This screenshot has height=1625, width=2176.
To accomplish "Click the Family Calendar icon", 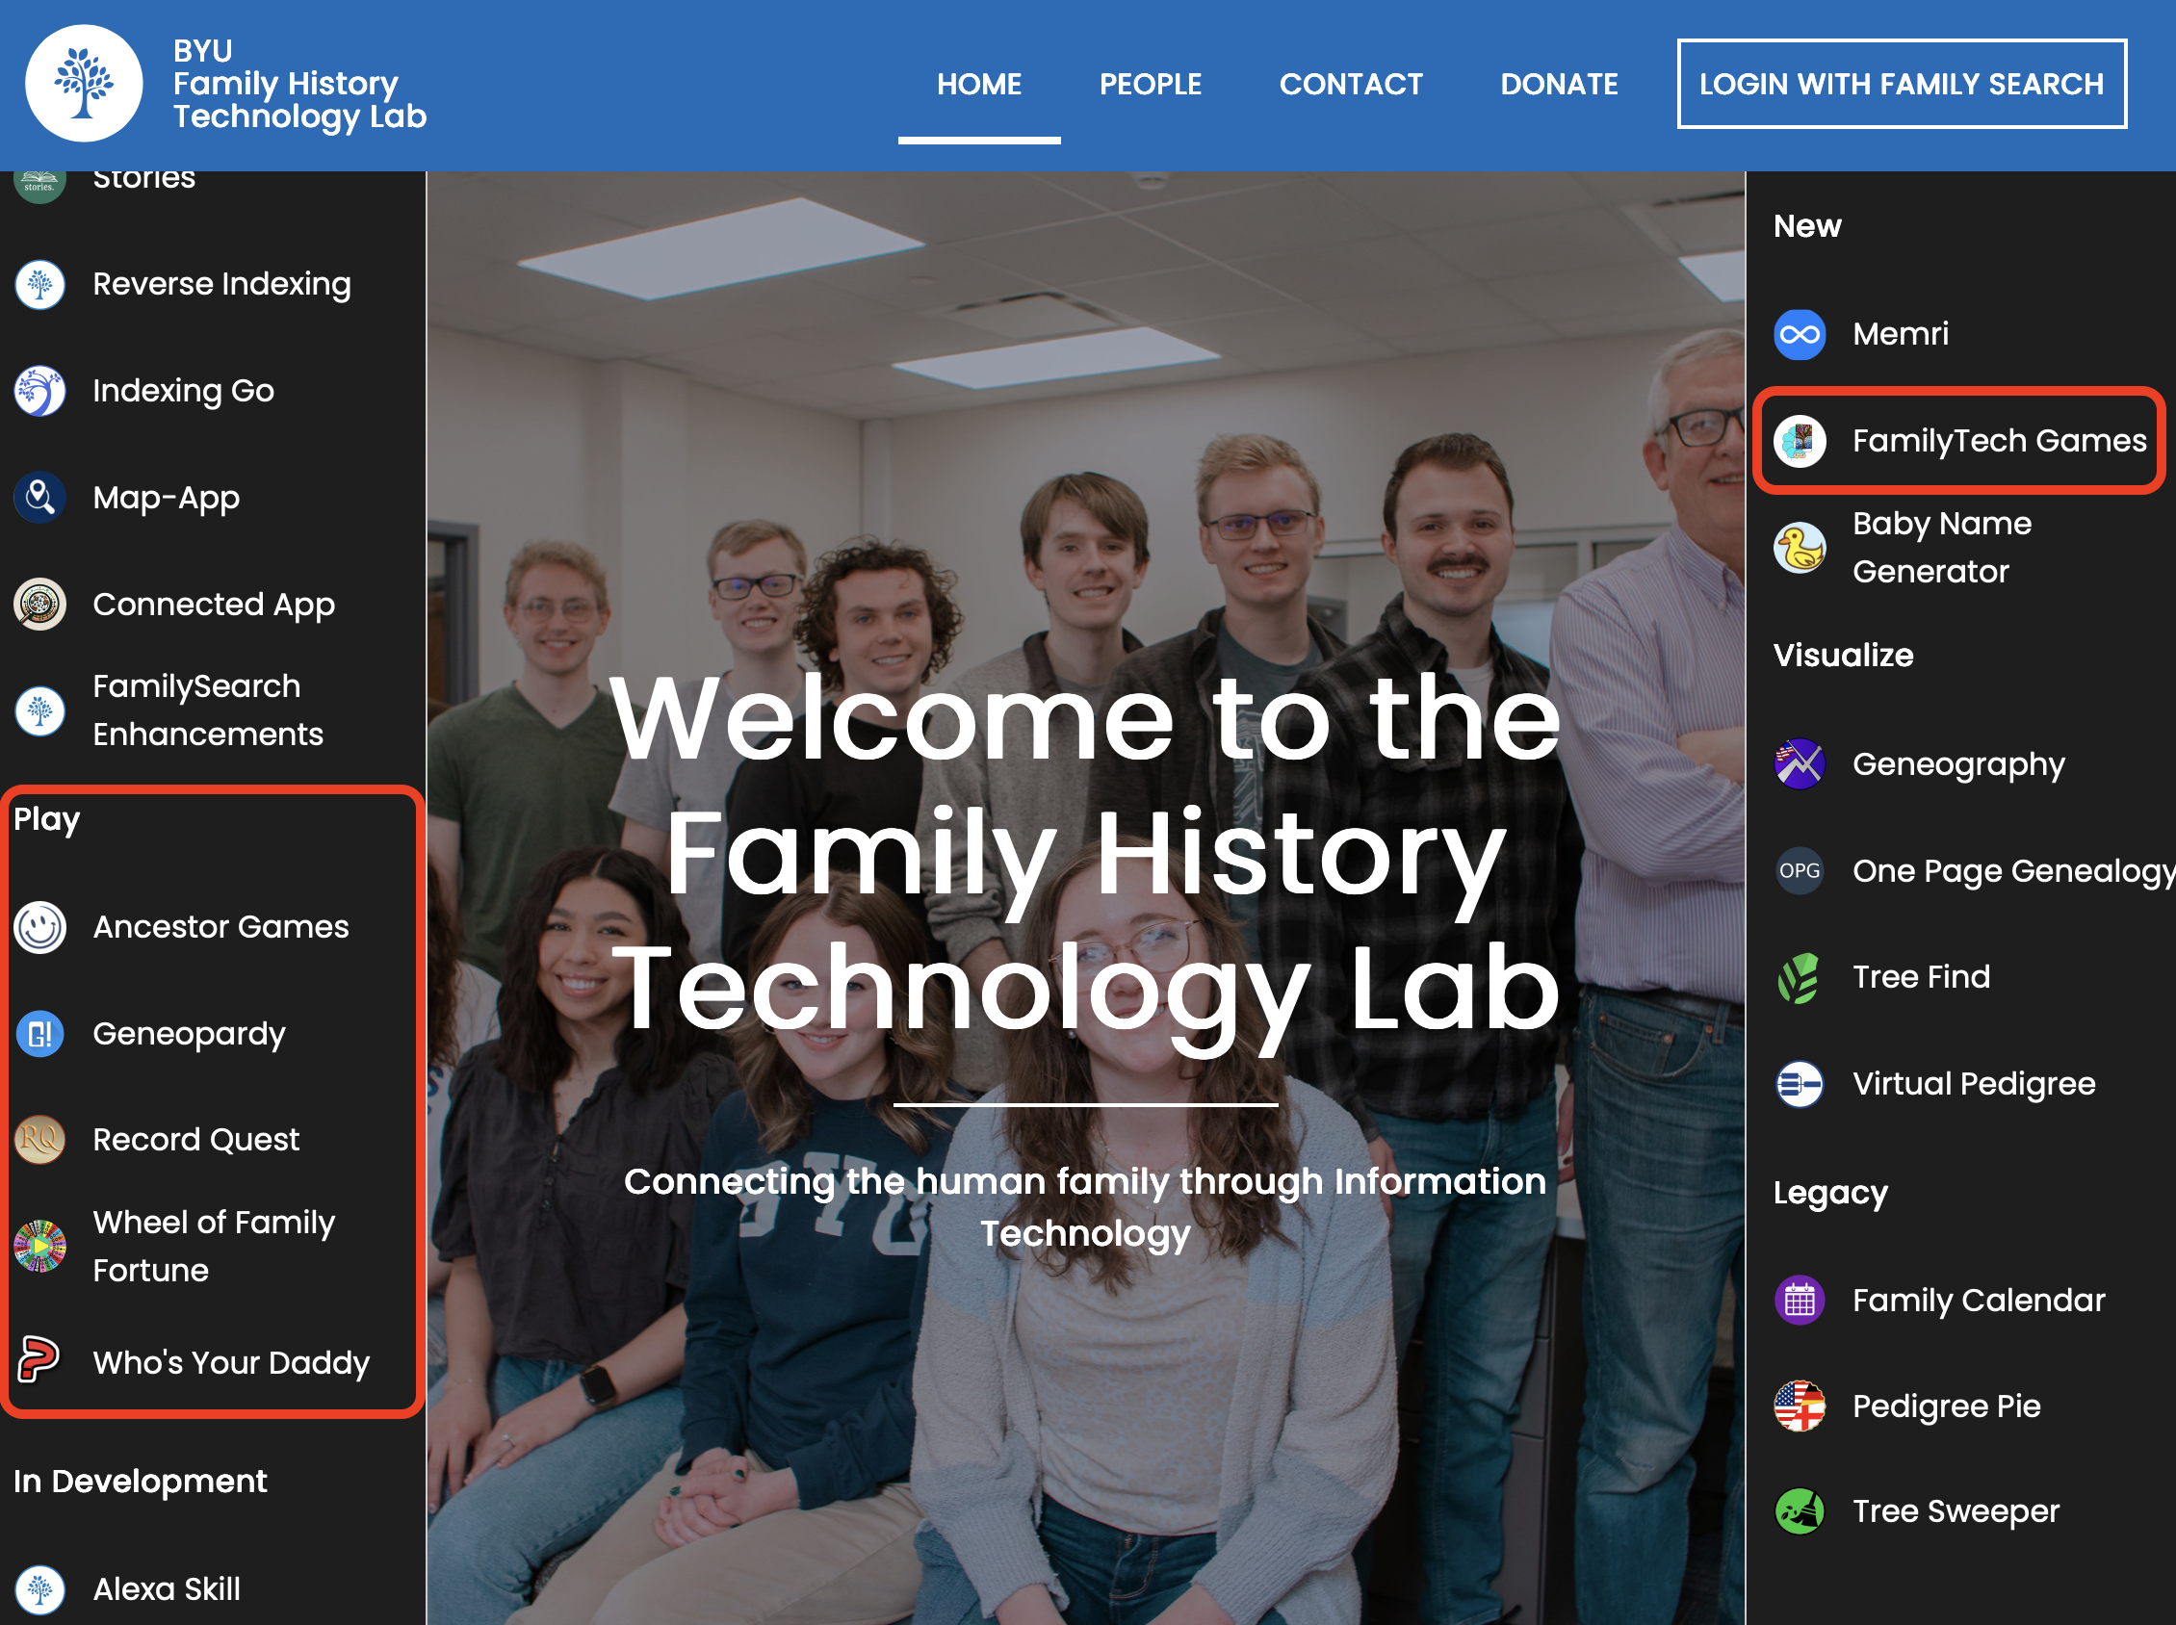I will tap(1800, 1301).
